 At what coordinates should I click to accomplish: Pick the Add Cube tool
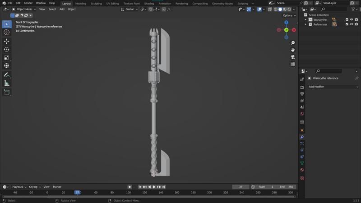(6, 92)
